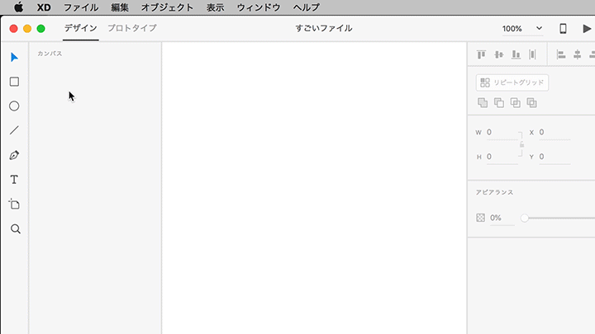Select the arrow Select tool
This screenshot has height=334, width=595.
[14, 57]
